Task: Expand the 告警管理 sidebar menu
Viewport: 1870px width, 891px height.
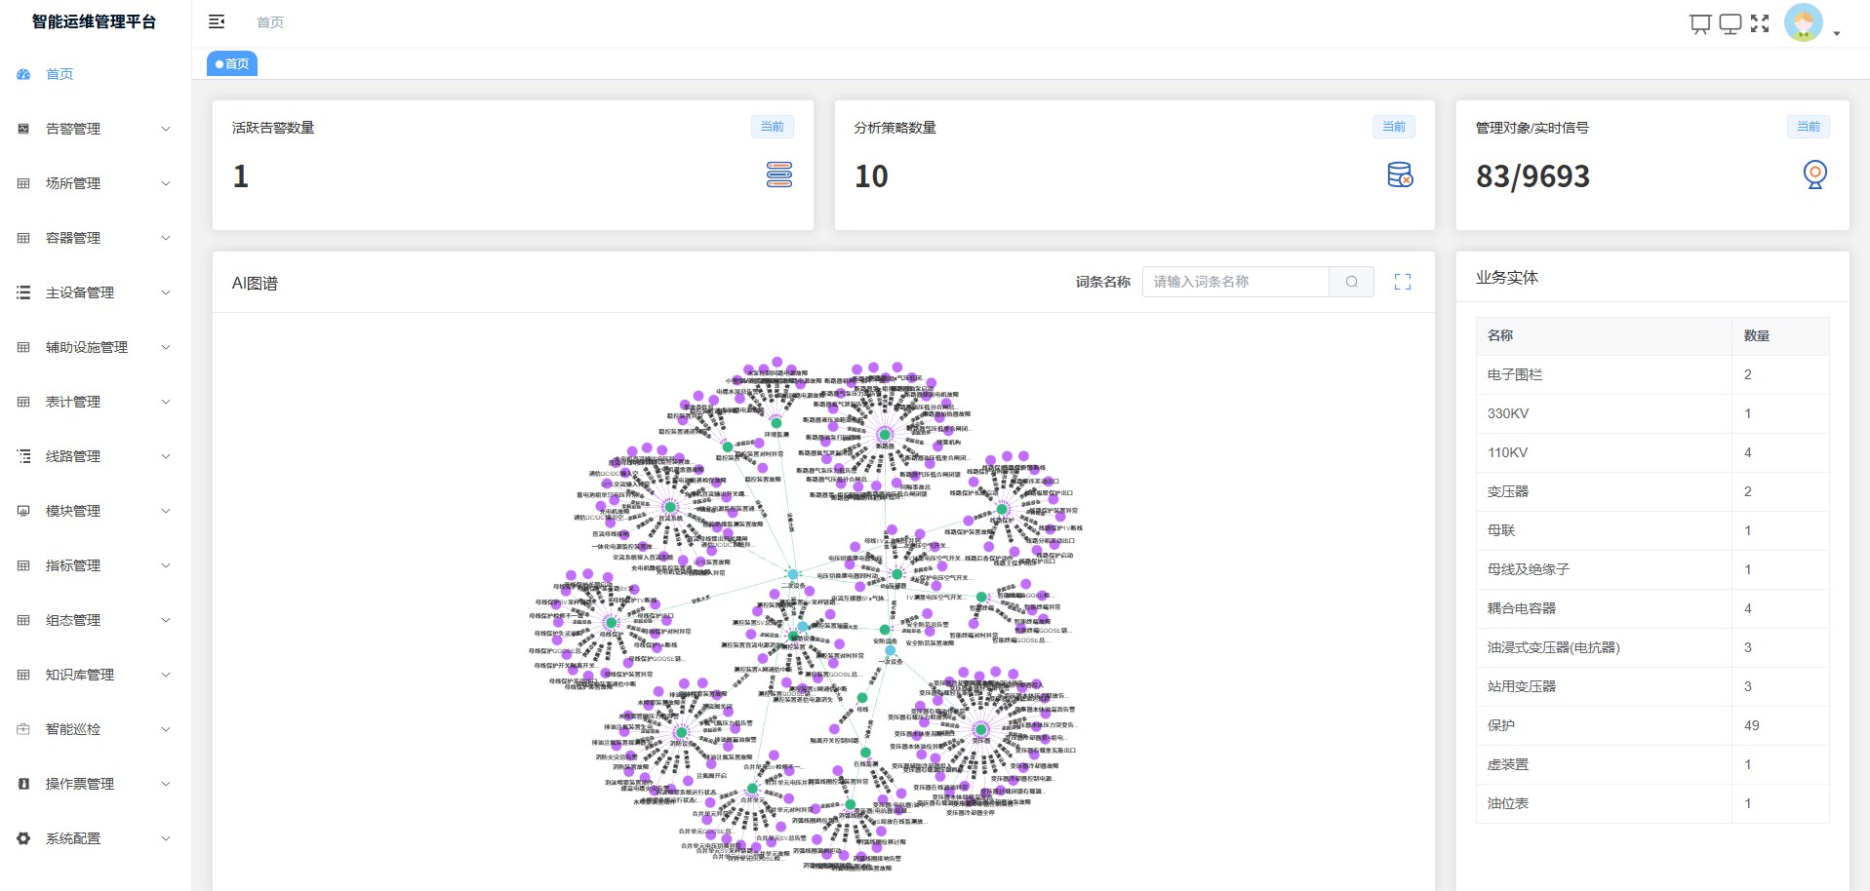Action: click(x=94, y=129)
